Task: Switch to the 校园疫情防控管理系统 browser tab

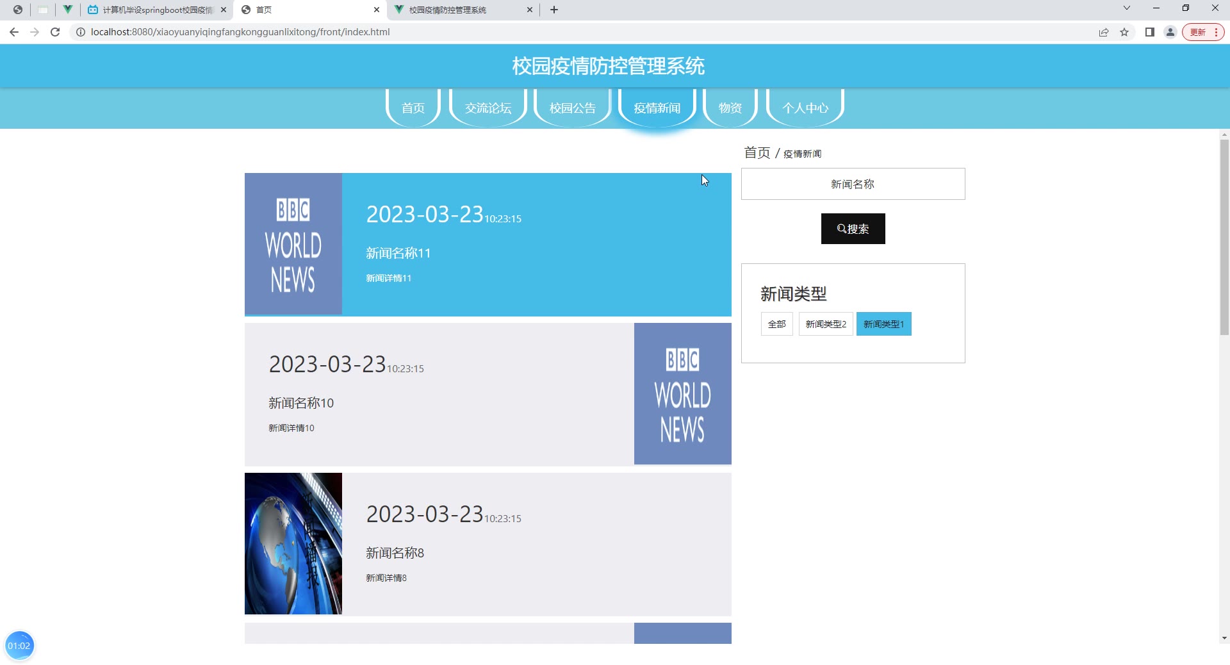Action: pyautogui.click(x=464, y=10)
